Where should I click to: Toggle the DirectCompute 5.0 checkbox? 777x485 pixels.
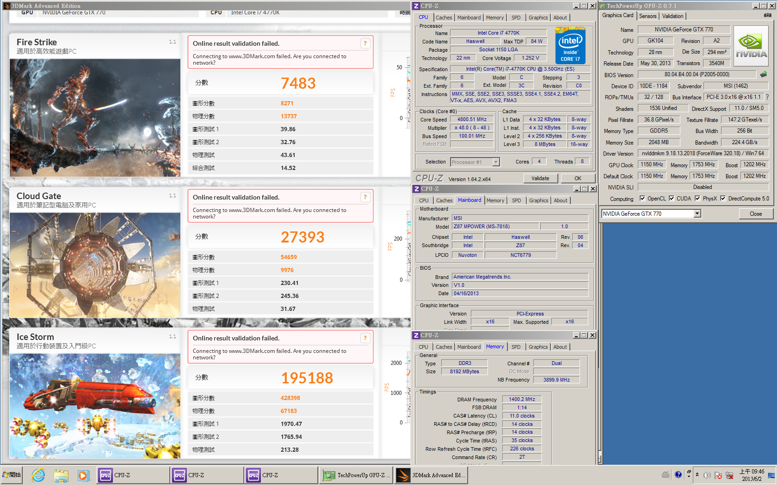point(723,198)
